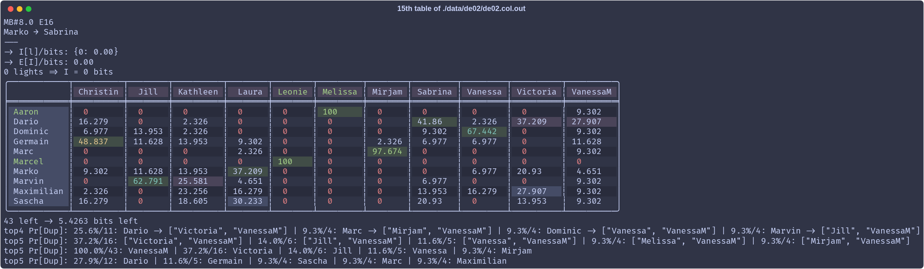This screenshot has width=924, height=269.
Task: Click the 'Maximilian' row label
Action: [x=38, y=191]
